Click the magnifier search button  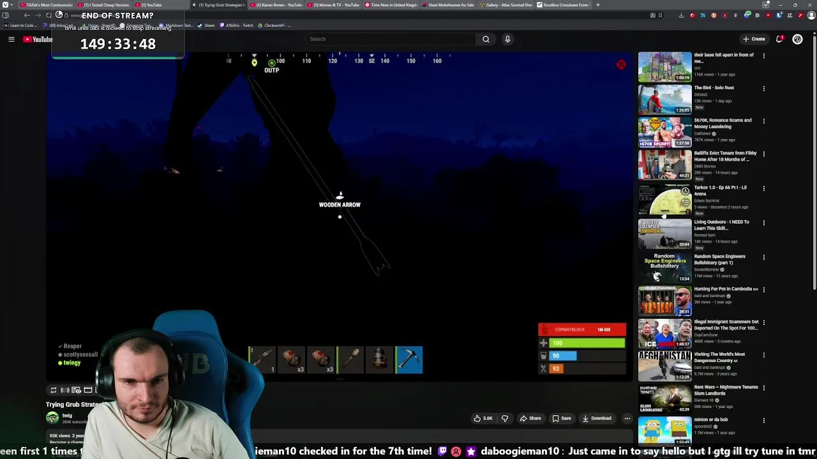[486, 39]
